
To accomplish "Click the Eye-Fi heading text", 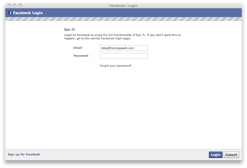I will coord(70,29).
